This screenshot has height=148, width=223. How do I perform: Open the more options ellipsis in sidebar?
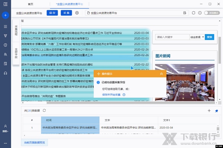(x=6, y=143)
